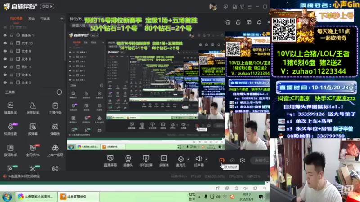Add a 直播屏幕 screen capture source
Viewport: 360px width, 202px height.
pos(110,161)
